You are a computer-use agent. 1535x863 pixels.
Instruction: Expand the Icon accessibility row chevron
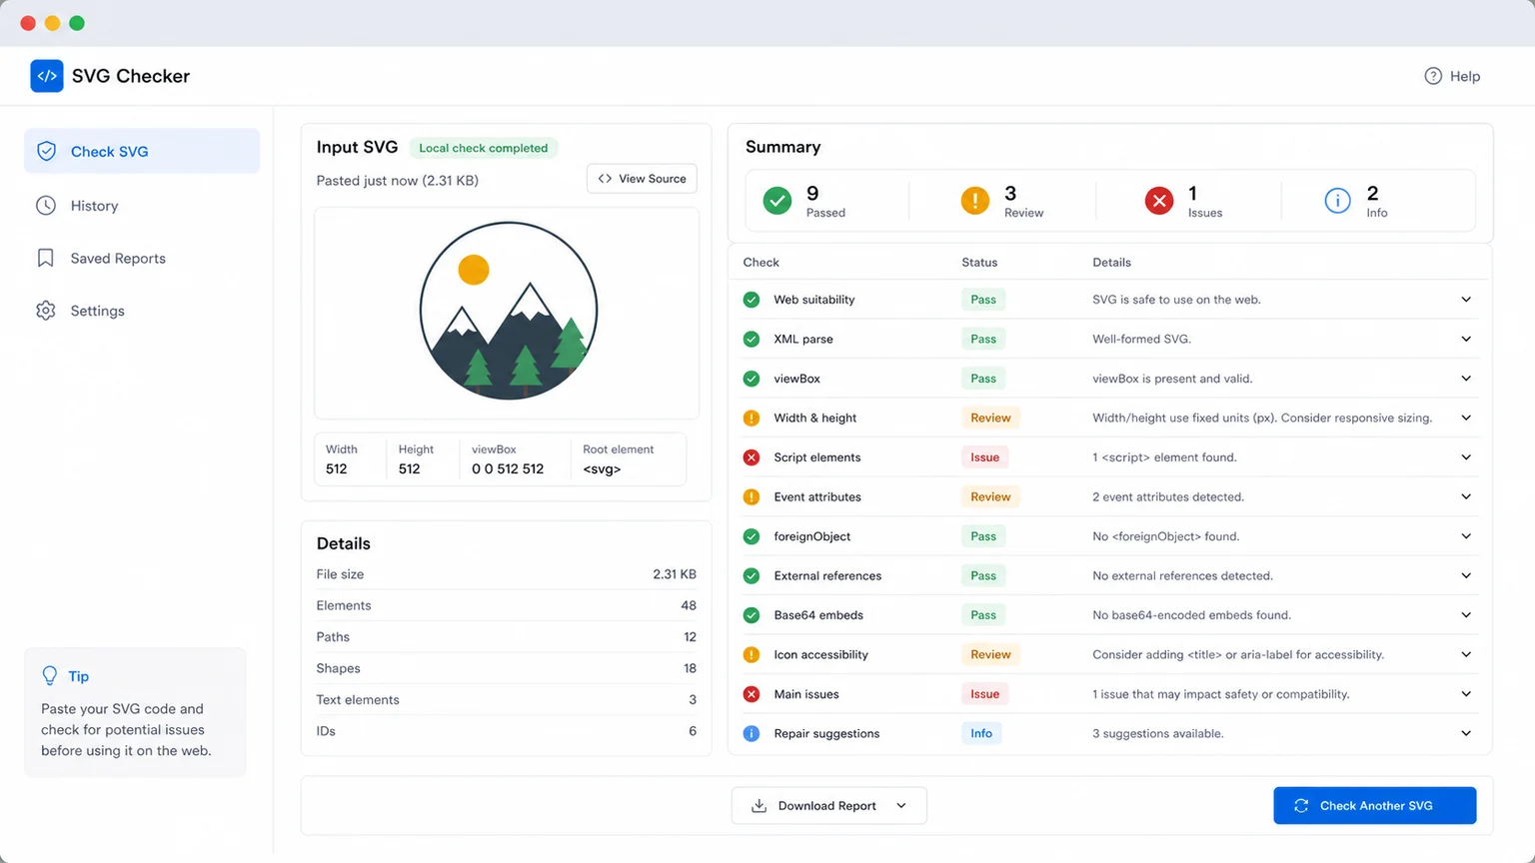coord(1466,654)
